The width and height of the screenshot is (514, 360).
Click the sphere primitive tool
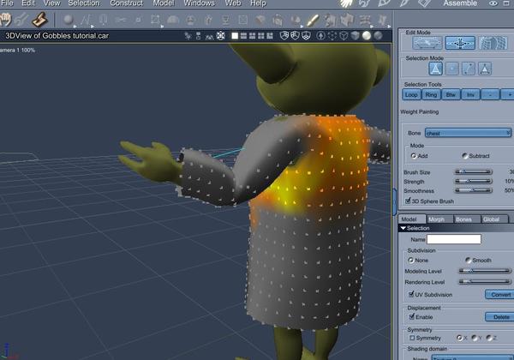point(69,20)
